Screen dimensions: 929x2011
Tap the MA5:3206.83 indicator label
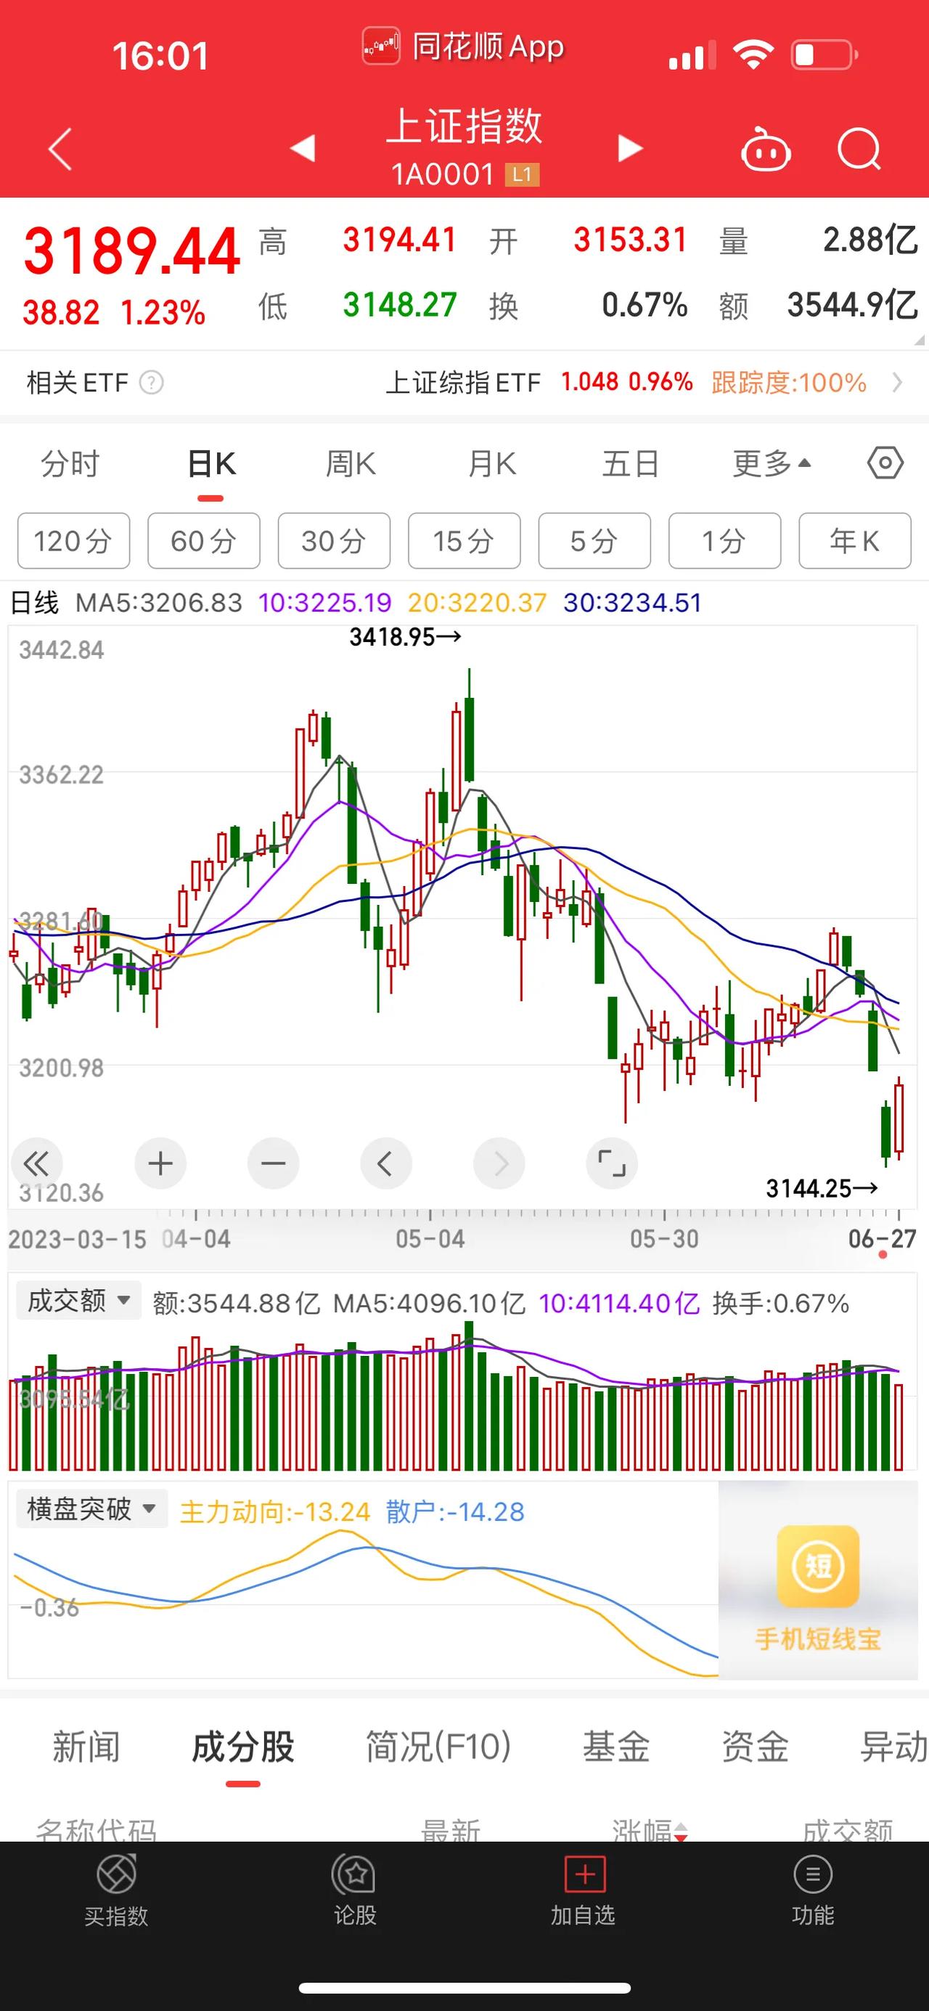pyautogui.click(x=158, y=603)
